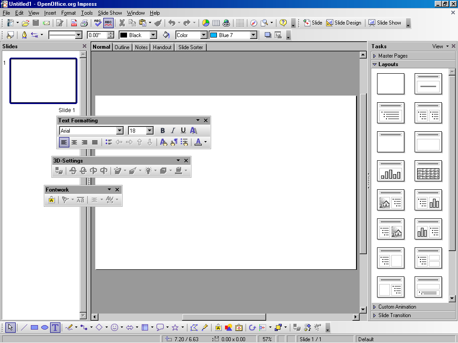Open the font name dropdown showing Arial
Image resolution: width=458 pixels, height=343 pixels.
(x=119, y=130)
